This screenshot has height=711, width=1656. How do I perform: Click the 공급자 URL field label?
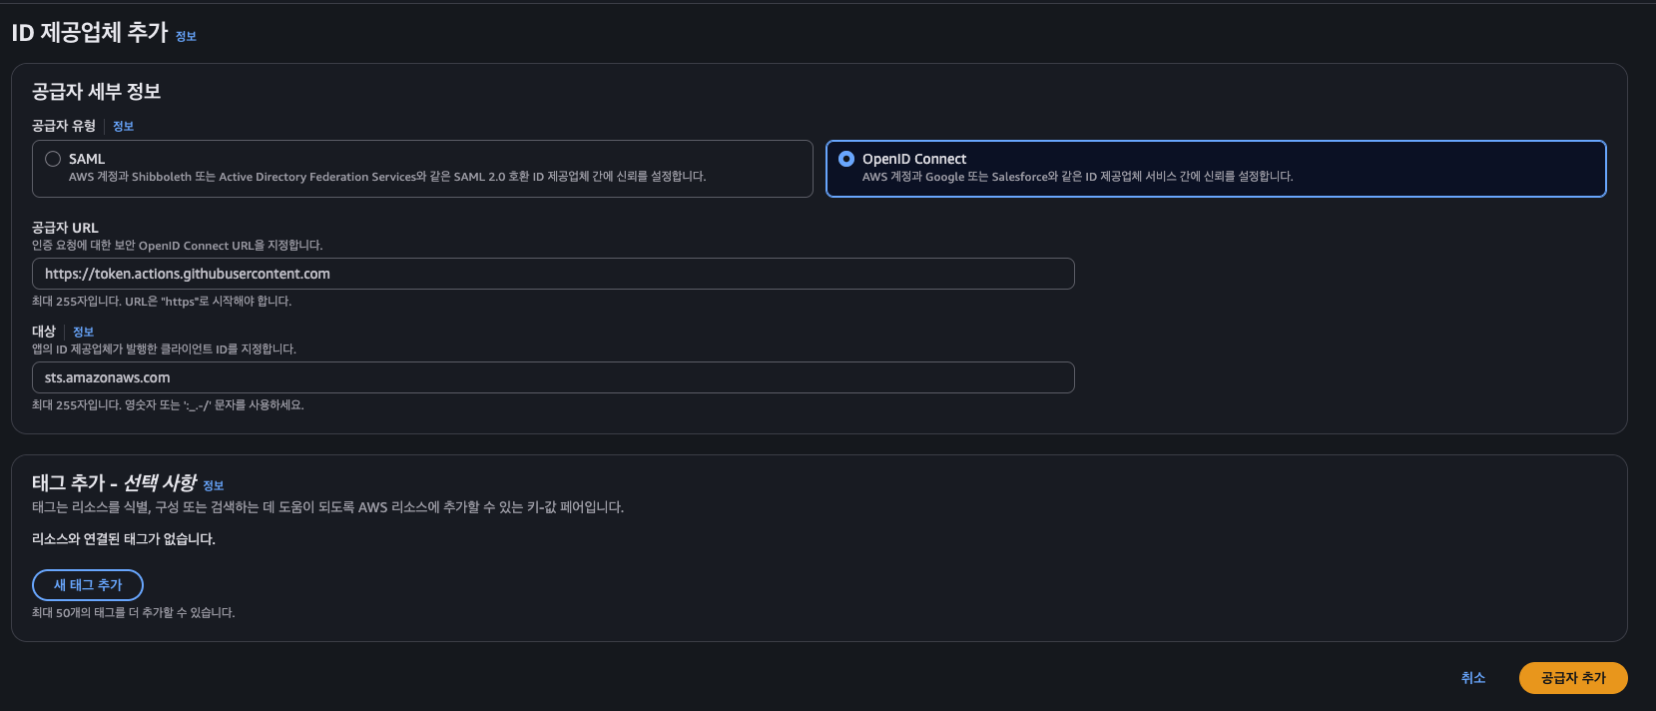click(65, 228)
